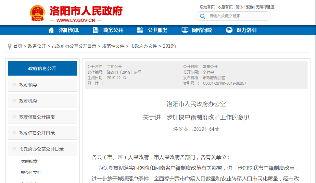Image resolution: width=316 pixels, height=183 pixels.
Task: Click the location pin icon in breadcrumb
Action: [x=9, y=46]
